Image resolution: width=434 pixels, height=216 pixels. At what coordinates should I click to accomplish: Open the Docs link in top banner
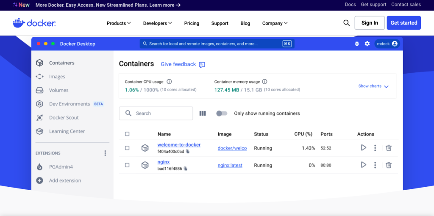pyautogui.click(x=351, y=4)
